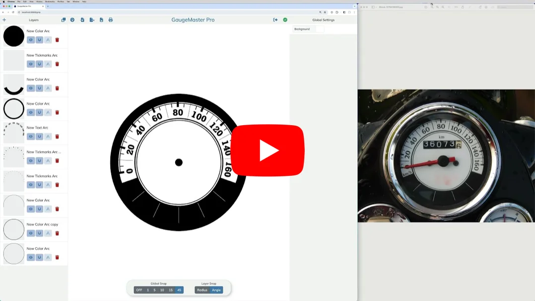Image resolution: width=535 pixels, height=301 pixels.
Task: Select the New Color Arc copy thumbnail
Action: point(14,229)
